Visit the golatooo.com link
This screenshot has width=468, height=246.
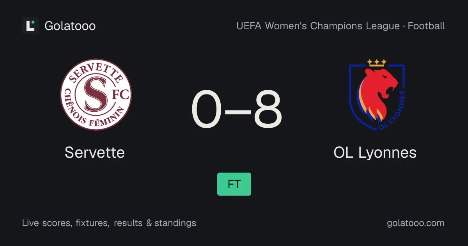point(415,223)
